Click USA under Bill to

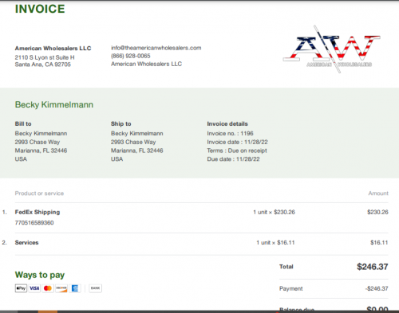21,159
